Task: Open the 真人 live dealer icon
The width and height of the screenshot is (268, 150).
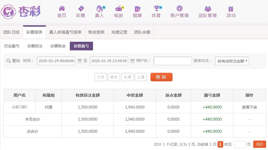Action: click(x=100, y=9)
